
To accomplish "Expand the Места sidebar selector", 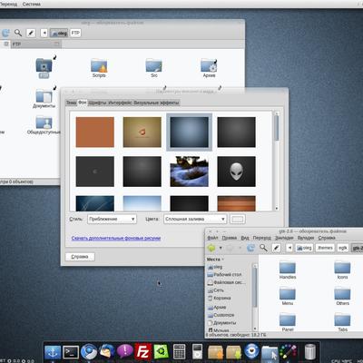I will 215,260.
